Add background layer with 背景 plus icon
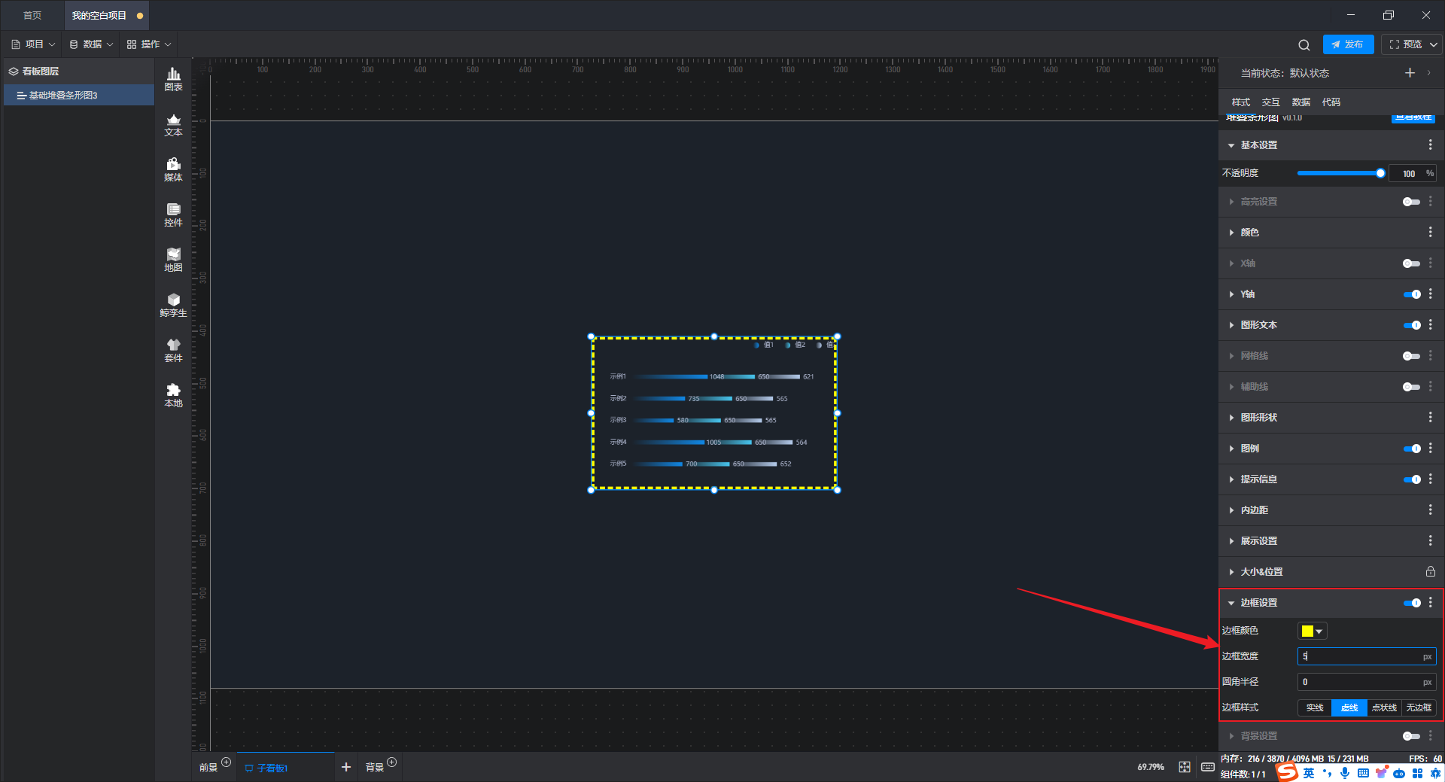Screen dimensions: 1445x782 [391, 762]
